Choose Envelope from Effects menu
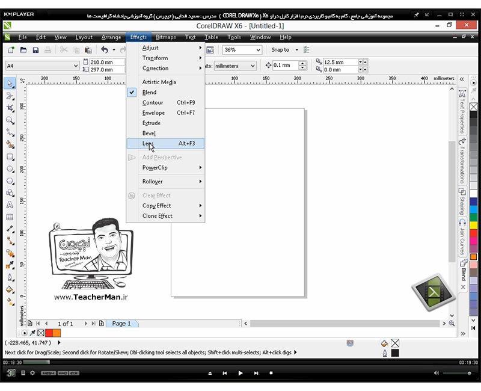481x391 pixels. pos(165,112)
